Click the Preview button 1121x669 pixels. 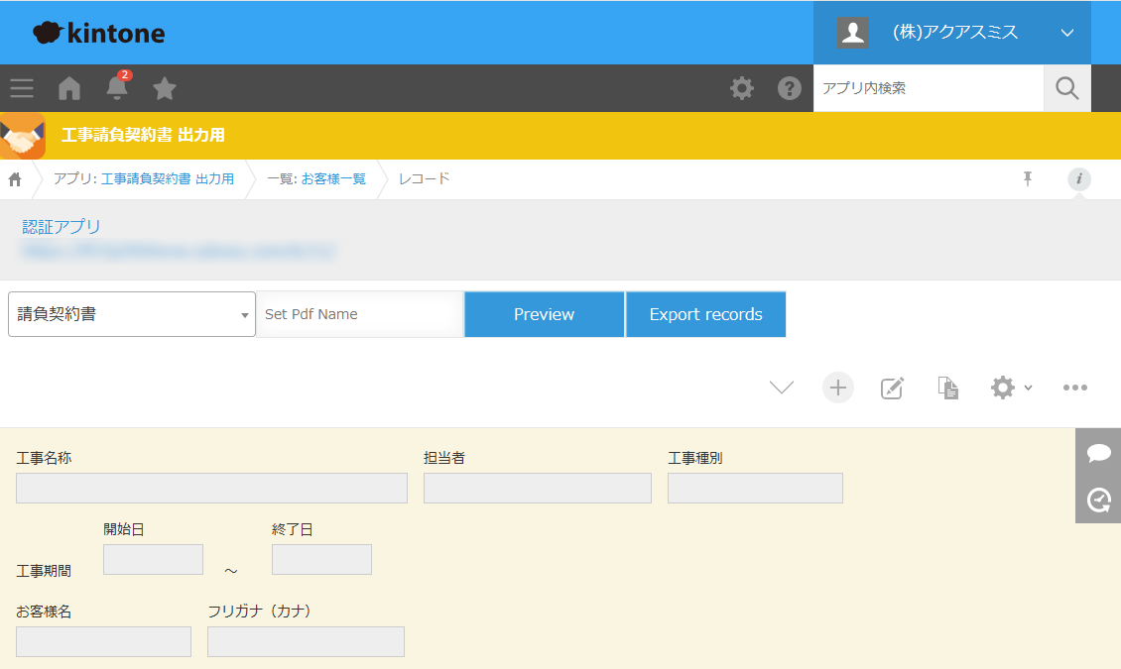coord(544,314)
